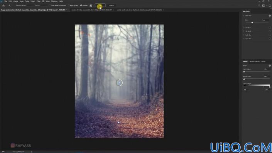Disable the Field Blur checkbox
The height and width of the screenshot is (153, 272).
270,15
